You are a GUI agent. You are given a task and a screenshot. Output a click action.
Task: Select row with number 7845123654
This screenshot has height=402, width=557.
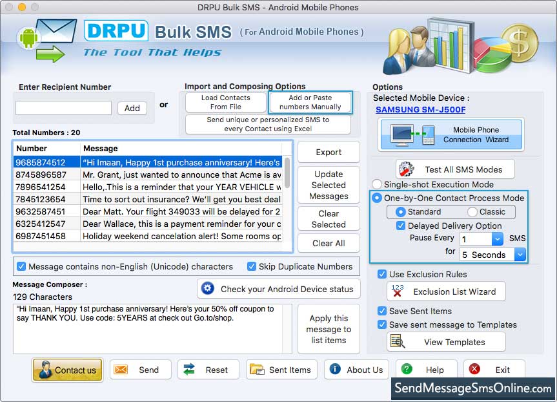[x=148, y=199]
